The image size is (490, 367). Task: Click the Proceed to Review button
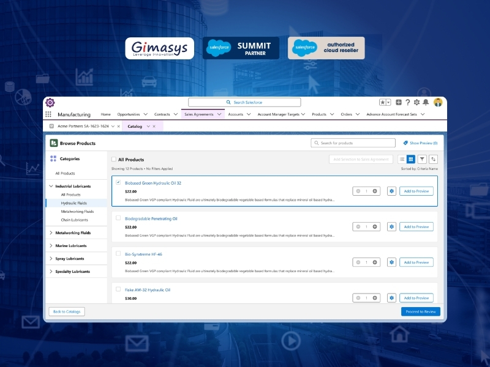click(x=420, y=311)
